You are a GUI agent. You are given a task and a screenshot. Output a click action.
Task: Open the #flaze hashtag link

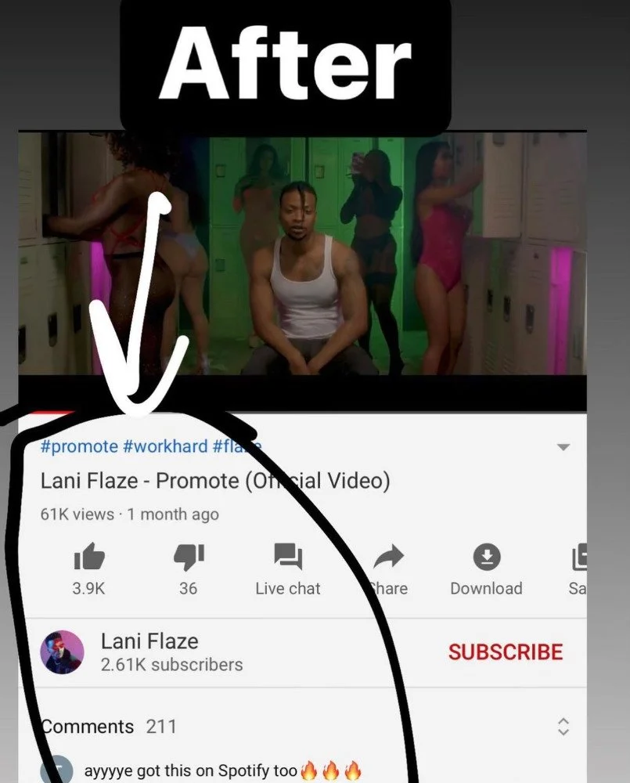237,446
